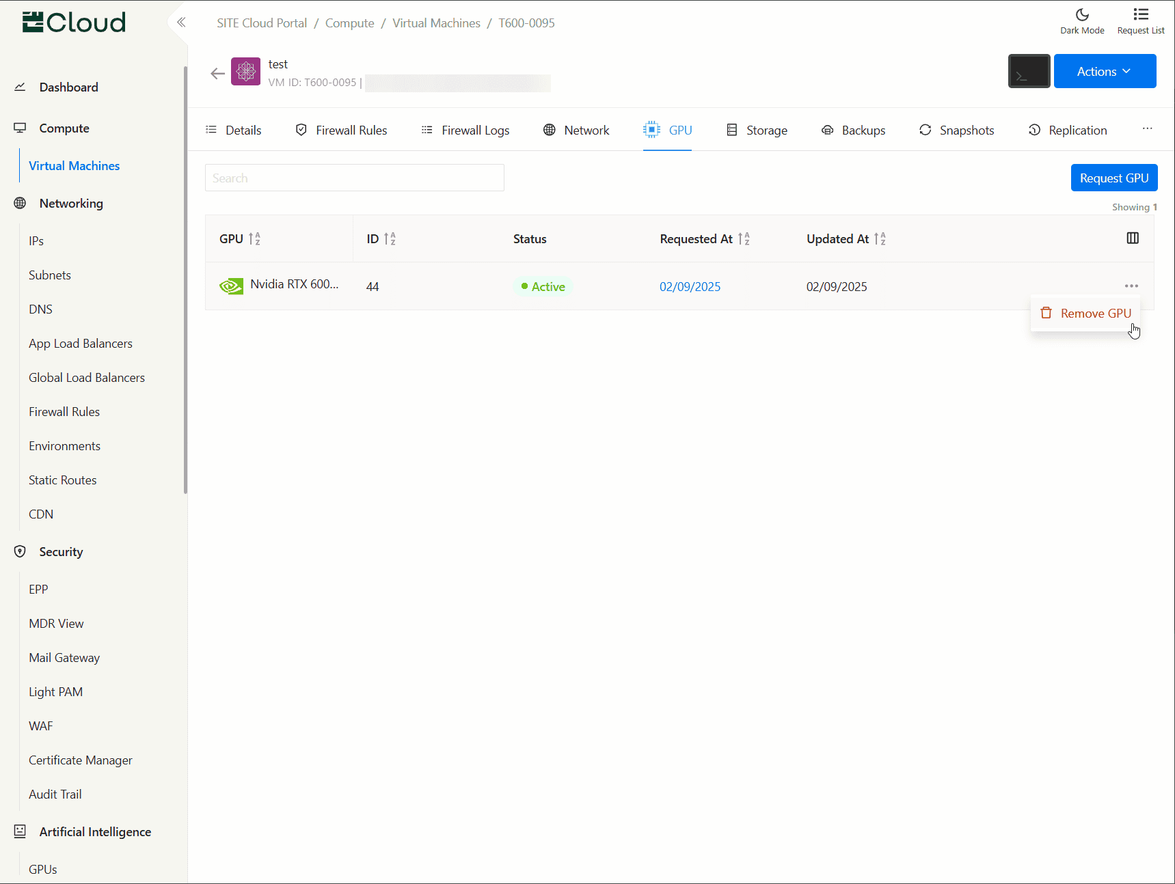This screenshot has width=1175, height=884.
Task: Collapse the sidebar with double chevron
Action: pos(181,23)
